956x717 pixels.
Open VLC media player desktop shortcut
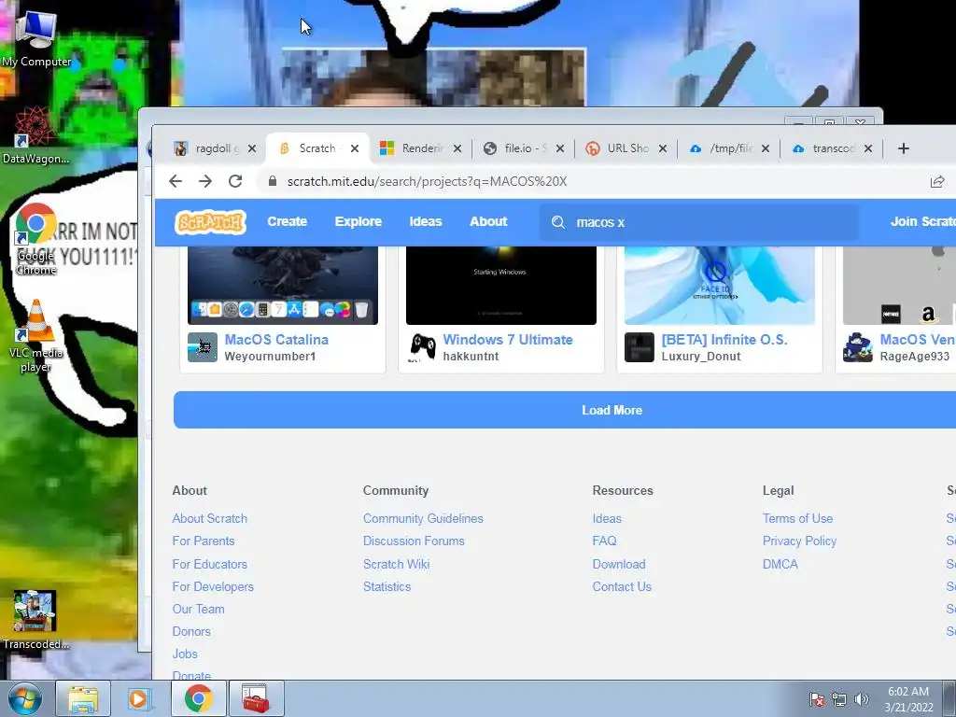[x=36, y=335]
